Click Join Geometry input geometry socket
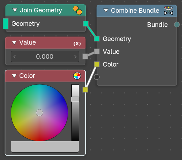This screenshot has width=182, height=160. 6,24
